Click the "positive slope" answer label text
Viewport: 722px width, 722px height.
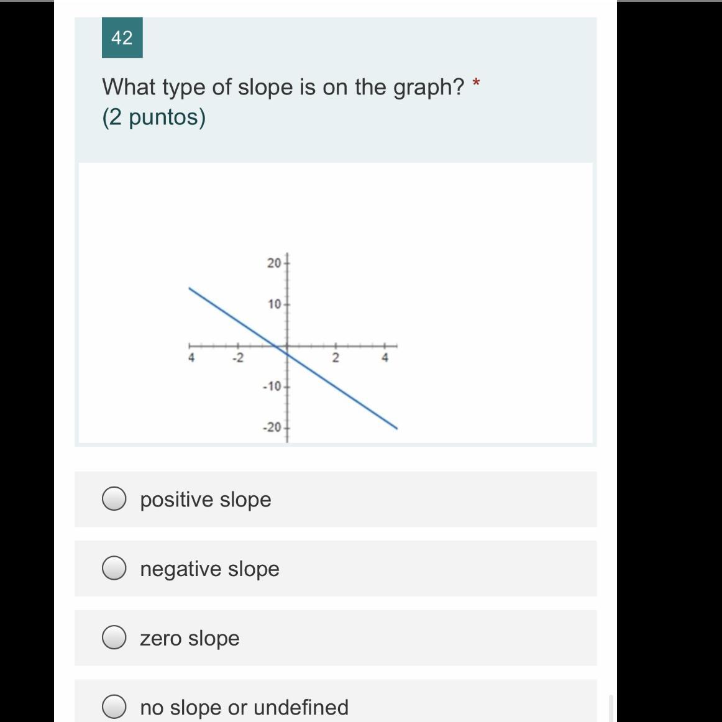(206, 500)
